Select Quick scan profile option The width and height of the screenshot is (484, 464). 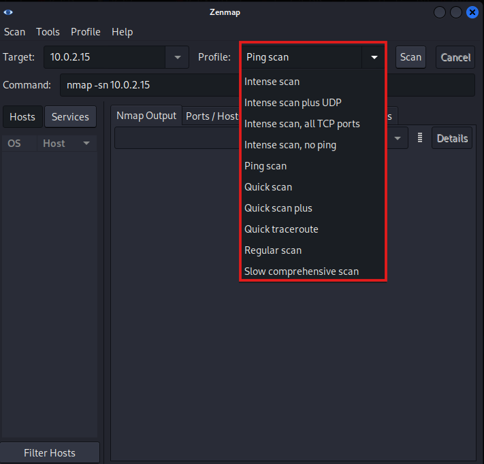click(x=313, y=187)
